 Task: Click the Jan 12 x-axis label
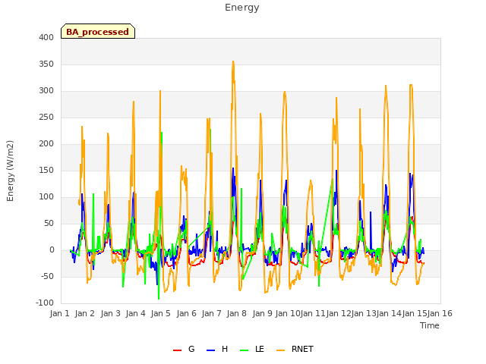coord(339,313)
